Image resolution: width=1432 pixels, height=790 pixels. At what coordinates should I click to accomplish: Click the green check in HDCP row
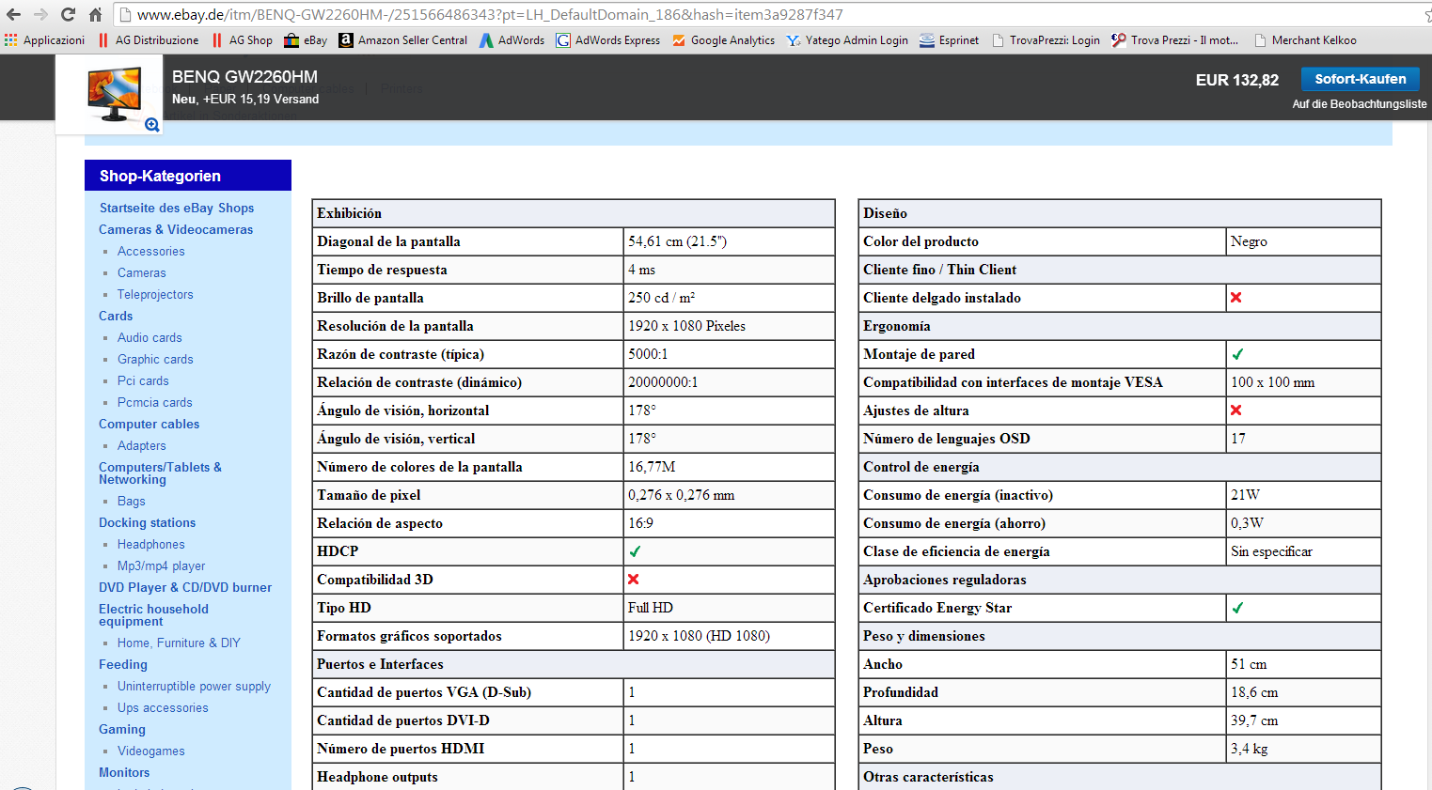point(635,551)
